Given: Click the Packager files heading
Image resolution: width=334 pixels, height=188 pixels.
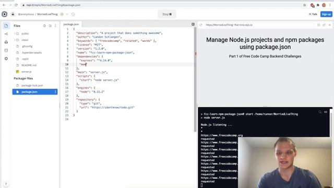Looking at the screenshot, I should pyautogui.click(x=23, y=78).
